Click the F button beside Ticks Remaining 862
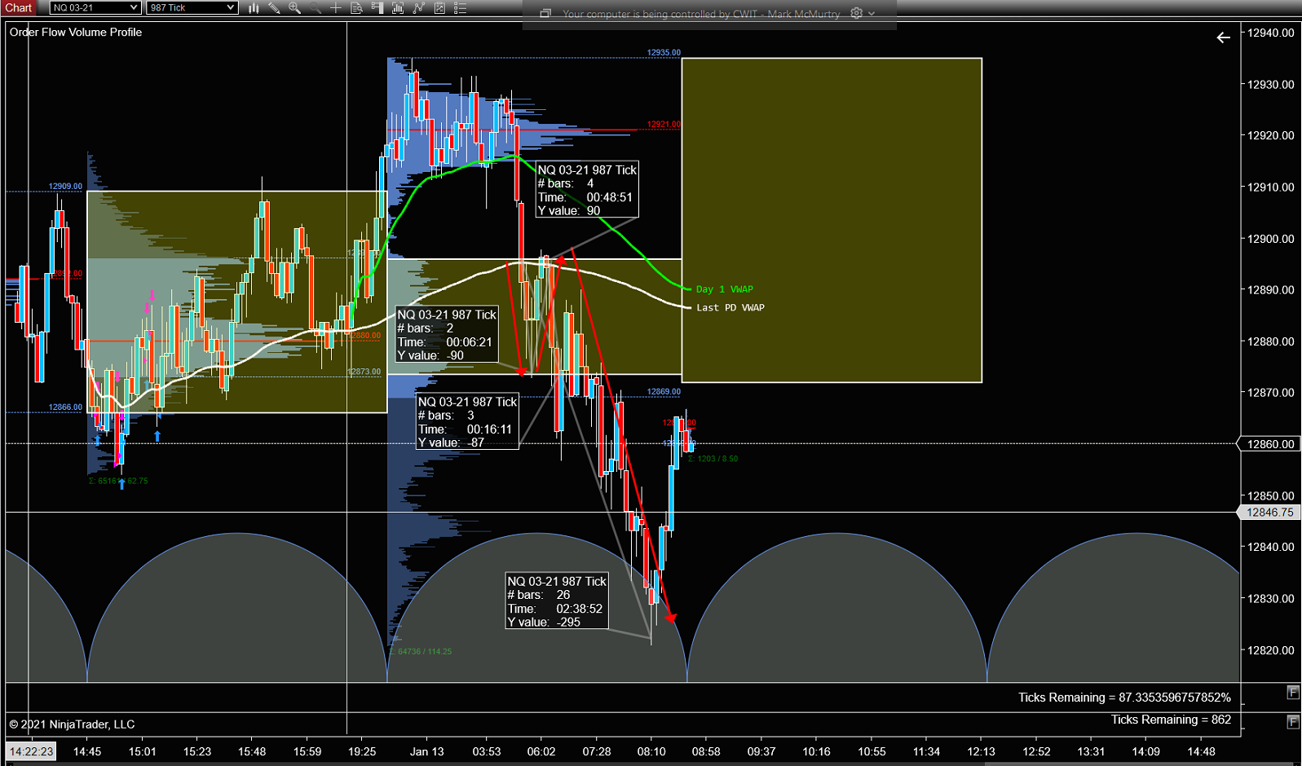The image size is (1302, 766). pyautogui.click(x=1292, y=721)
